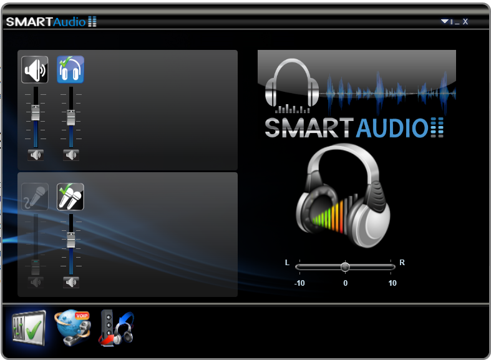The image size is (491, 360).
Task: Close the SmartAudio window
Action: (x=465, y=22)
